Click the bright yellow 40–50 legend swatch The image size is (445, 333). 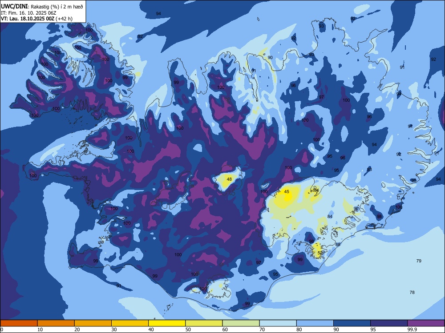click(x=167, y=323)
